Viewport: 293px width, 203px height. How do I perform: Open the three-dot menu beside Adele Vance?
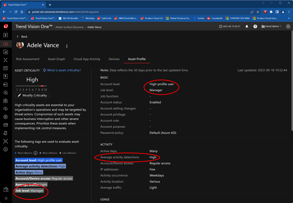[67, 46]
